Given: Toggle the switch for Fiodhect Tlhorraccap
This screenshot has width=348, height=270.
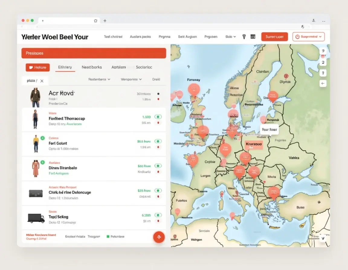Looking at the screenshot, I should [x=158, y=117].
